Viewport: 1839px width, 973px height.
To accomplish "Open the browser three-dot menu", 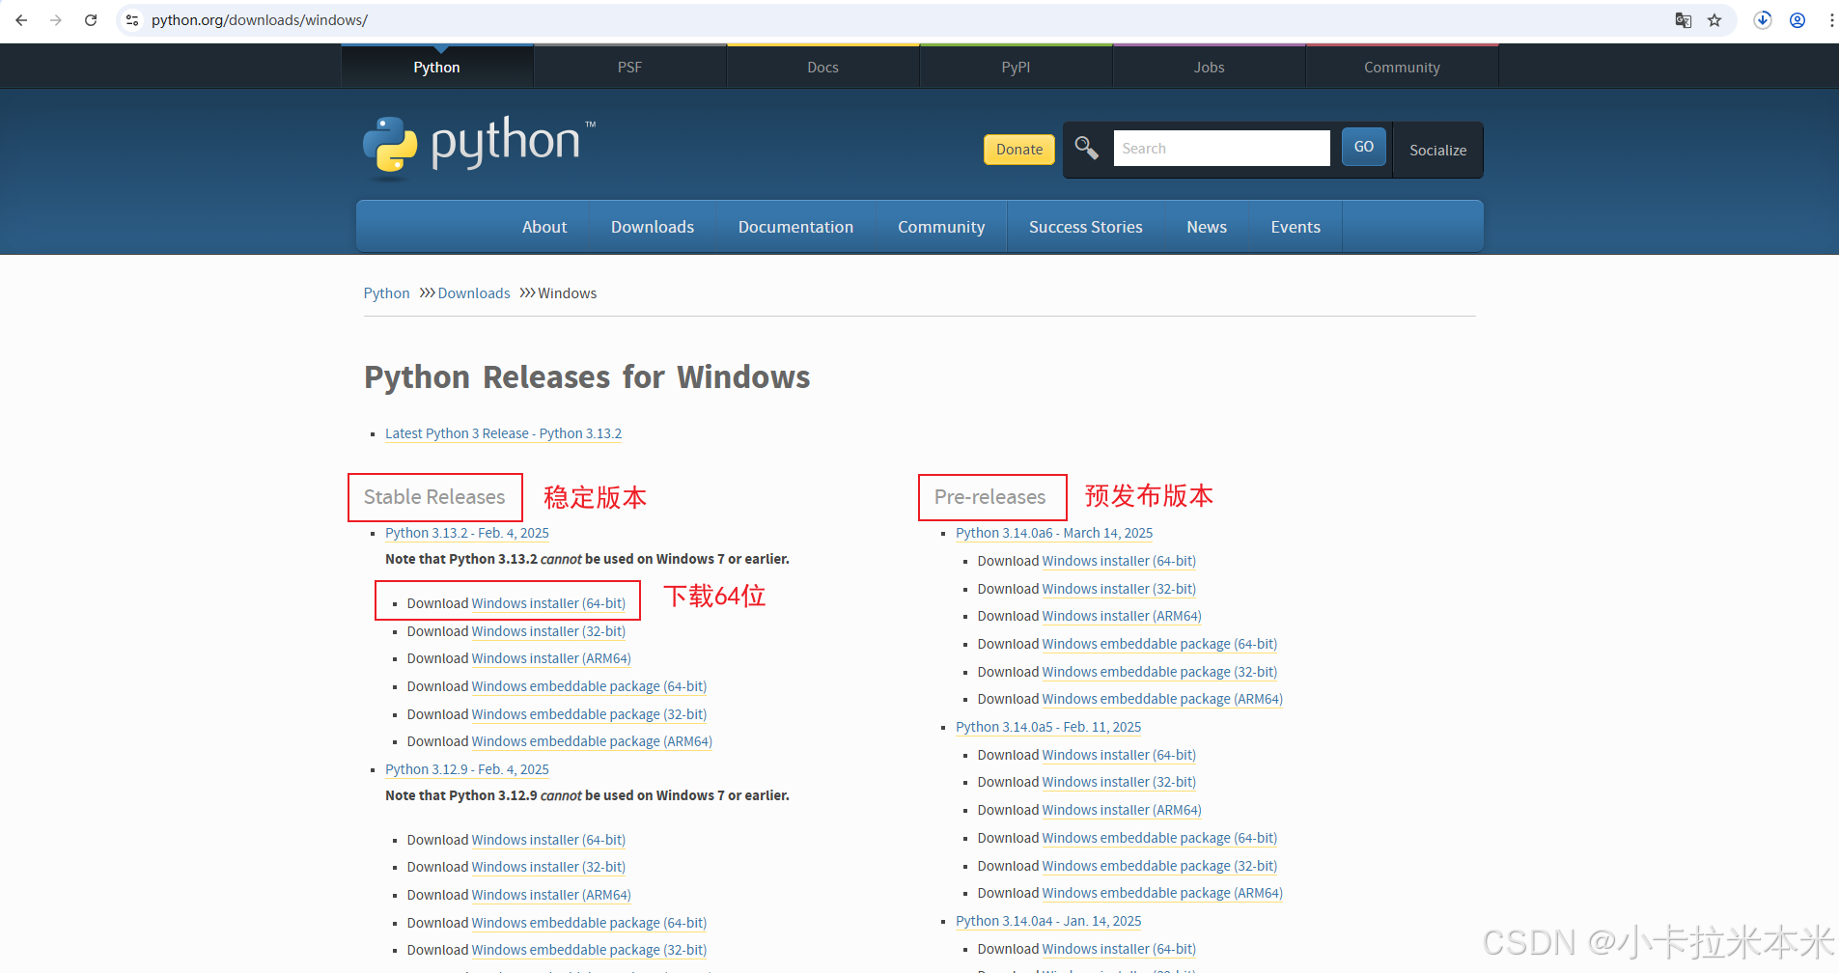I will point(1831,20).
